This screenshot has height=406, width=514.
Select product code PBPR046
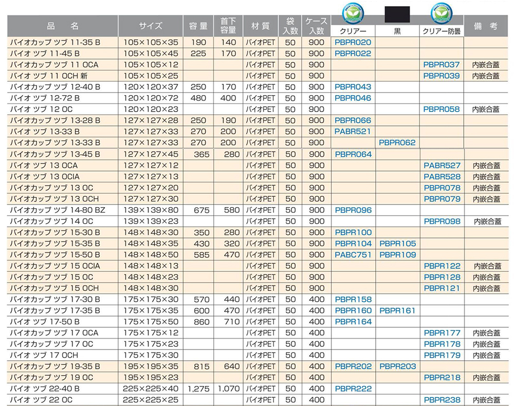(x=353, y=98)
